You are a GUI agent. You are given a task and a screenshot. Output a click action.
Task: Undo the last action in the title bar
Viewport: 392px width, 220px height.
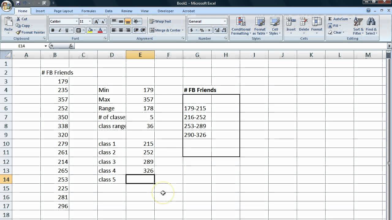(25, 3)
